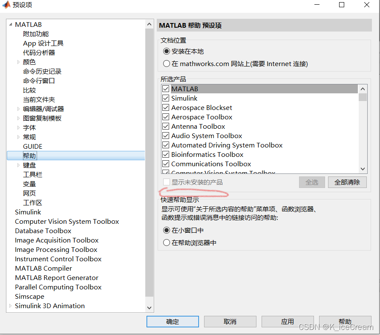
Task: Choose 在小窗口中 radio button
Action: pos(166,230)
